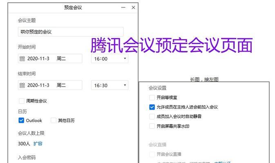Viewport: 275px width, 163px height.
Task: Click the 300人 participant limit text
Action: (x=24, y=143)
